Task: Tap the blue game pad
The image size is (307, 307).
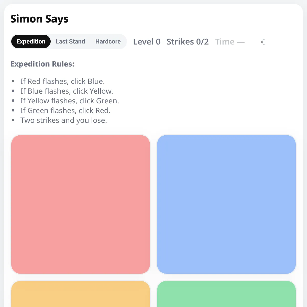Action: (226, 204)
